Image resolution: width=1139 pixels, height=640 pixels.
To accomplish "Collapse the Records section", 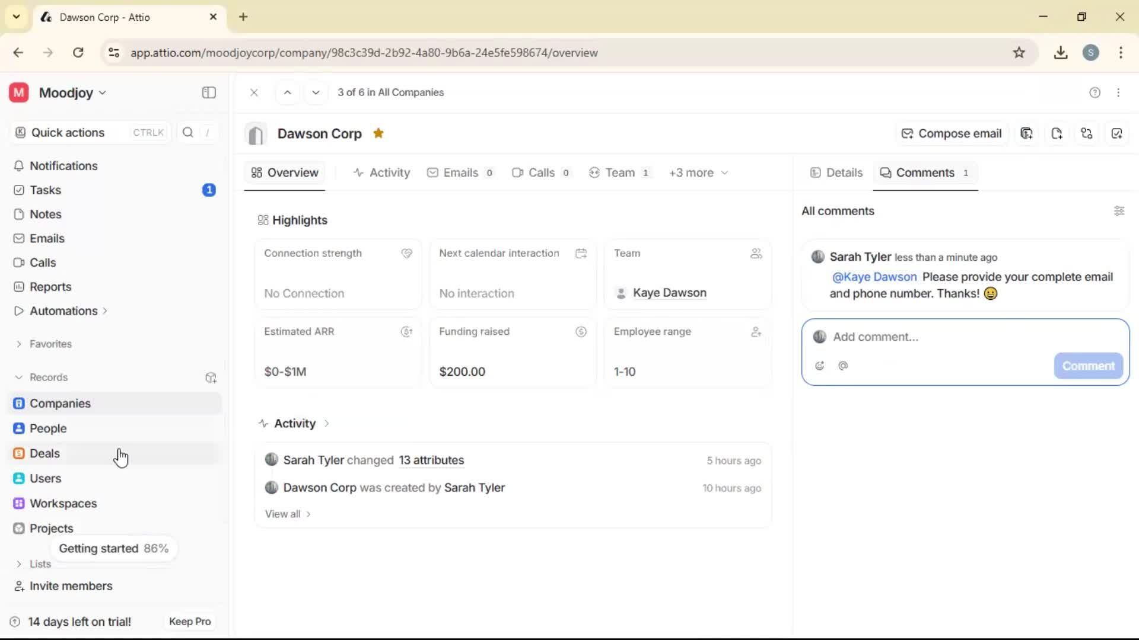I will (x=19, y=377).
